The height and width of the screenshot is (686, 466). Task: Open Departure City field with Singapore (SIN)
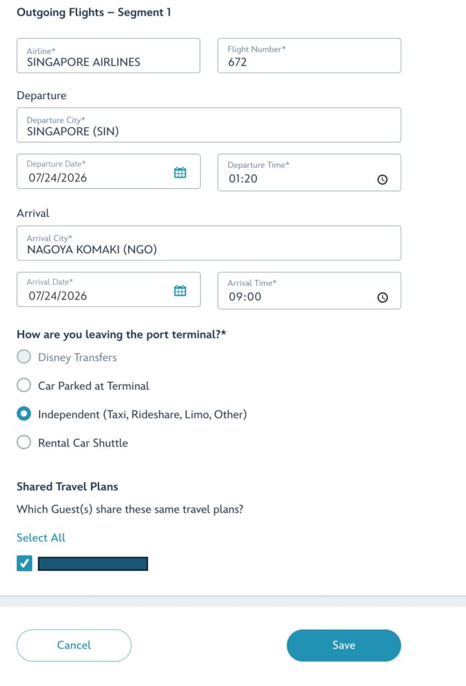(x=209, y=125)
